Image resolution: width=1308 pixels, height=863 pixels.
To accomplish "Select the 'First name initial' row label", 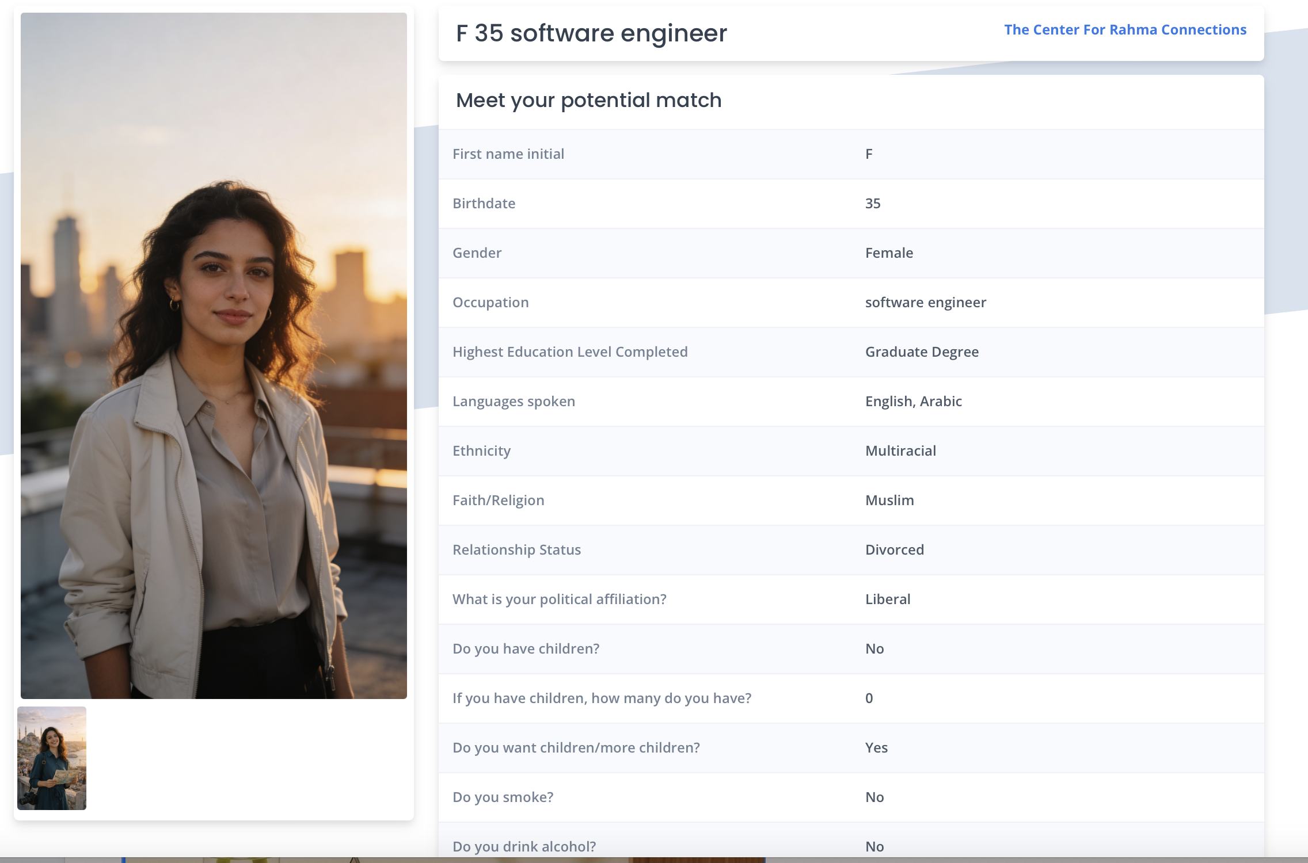I will [508, 154].
